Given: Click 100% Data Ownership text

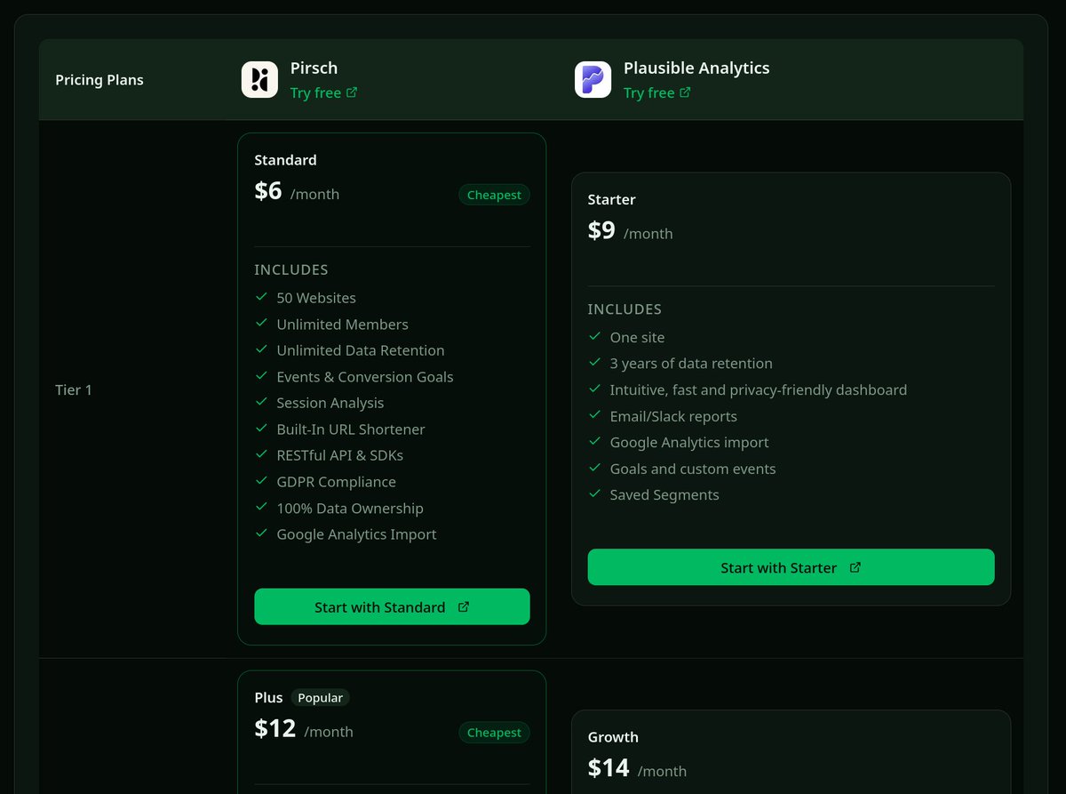Looking at the screenshot, I should (350, 509).
